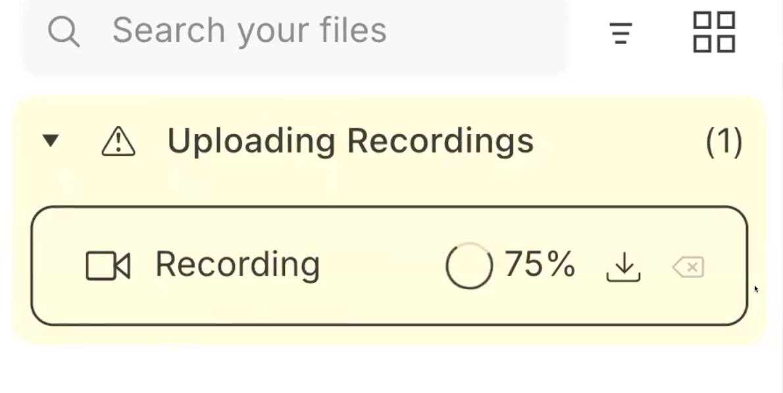Cancel the upload using the backspace-x icon

pos(688,267)
